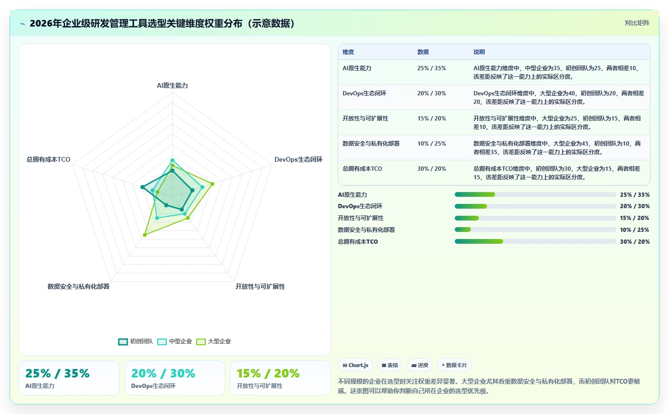Click the 初创团队 data point on TCO axis
669x414 pixels.
point(142,187)
